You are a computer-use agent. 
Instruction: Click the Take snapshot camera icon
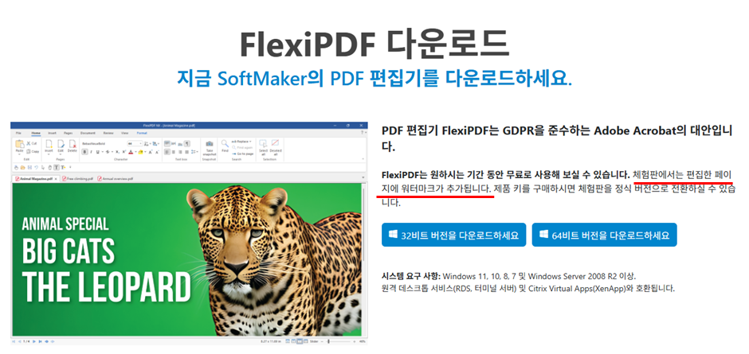(210, 144)
